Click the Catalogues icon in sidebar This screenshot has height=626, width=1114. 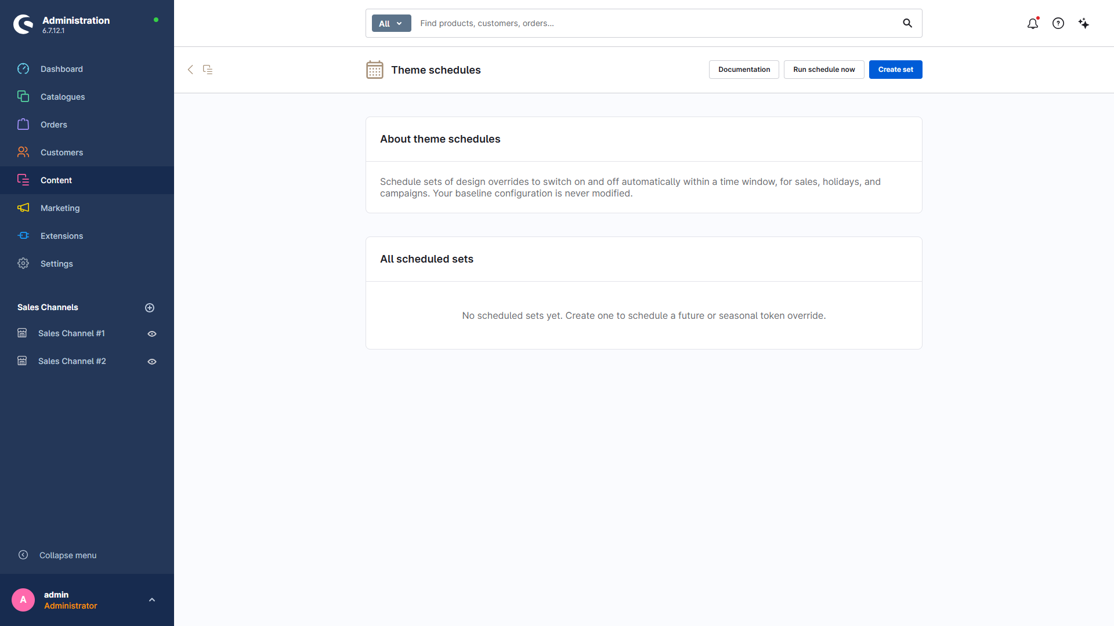[x=23, y=97]
